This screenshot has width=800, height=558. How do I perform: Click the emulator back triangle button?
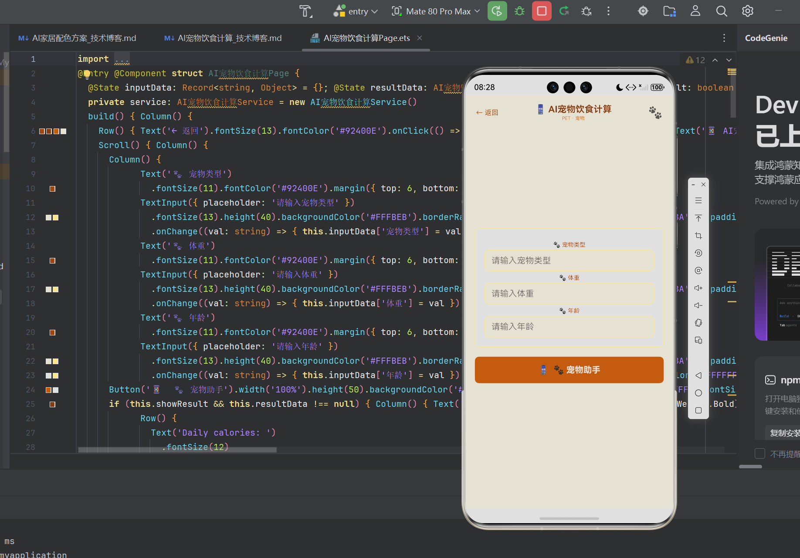tap(698, 375)
